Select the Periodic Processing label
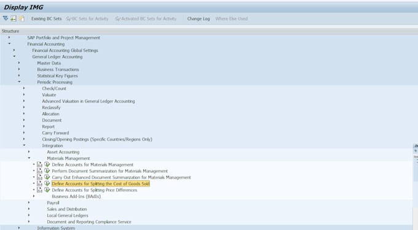The width and height of the screenshot is (418, 230). tap(55, 82)
